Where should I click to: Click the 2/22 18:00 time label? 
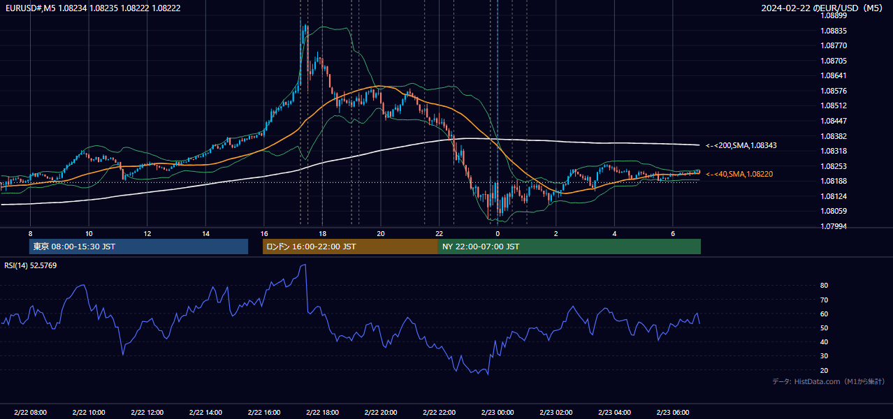click(322, 412)
